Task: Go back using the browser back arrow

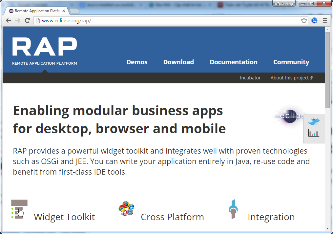Action: [8, 21]
